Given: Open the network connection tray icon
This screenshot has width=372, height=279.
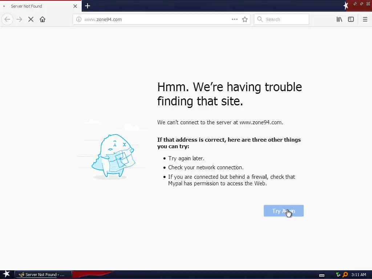Looking at the screenshot, I should [x=338, y=275].
